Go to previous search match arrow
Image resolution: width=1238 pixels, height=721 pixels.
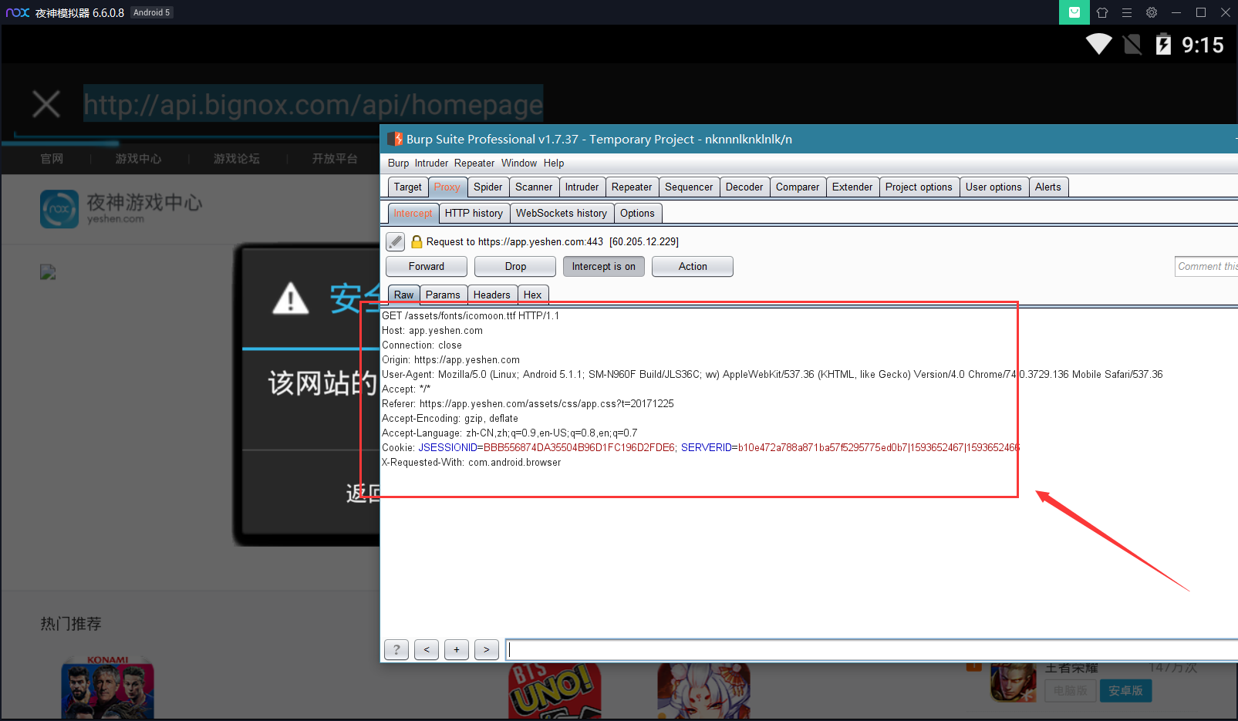click(427, 649)
